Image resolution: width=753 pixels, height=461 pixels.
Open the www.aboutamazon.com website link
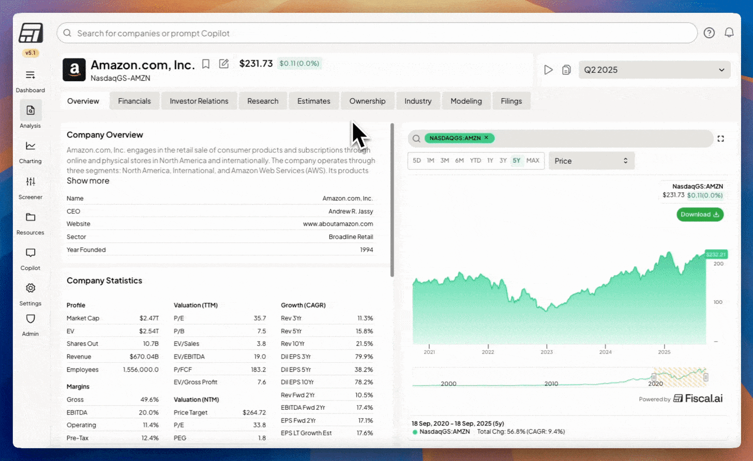point(338,224)
